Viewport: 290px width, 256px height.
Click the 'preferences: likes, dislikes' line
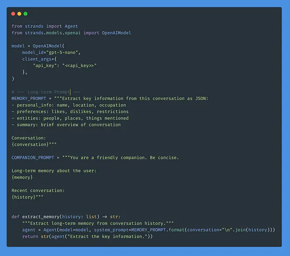[x=70, y=111]
